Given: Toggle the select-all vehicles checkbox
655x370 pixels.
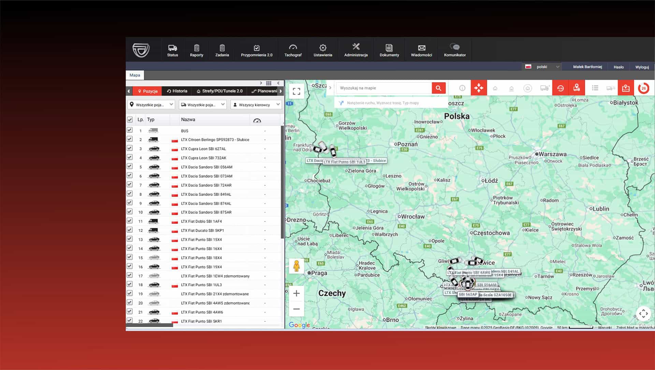Looking at the screenshot, I should (130, 119).
